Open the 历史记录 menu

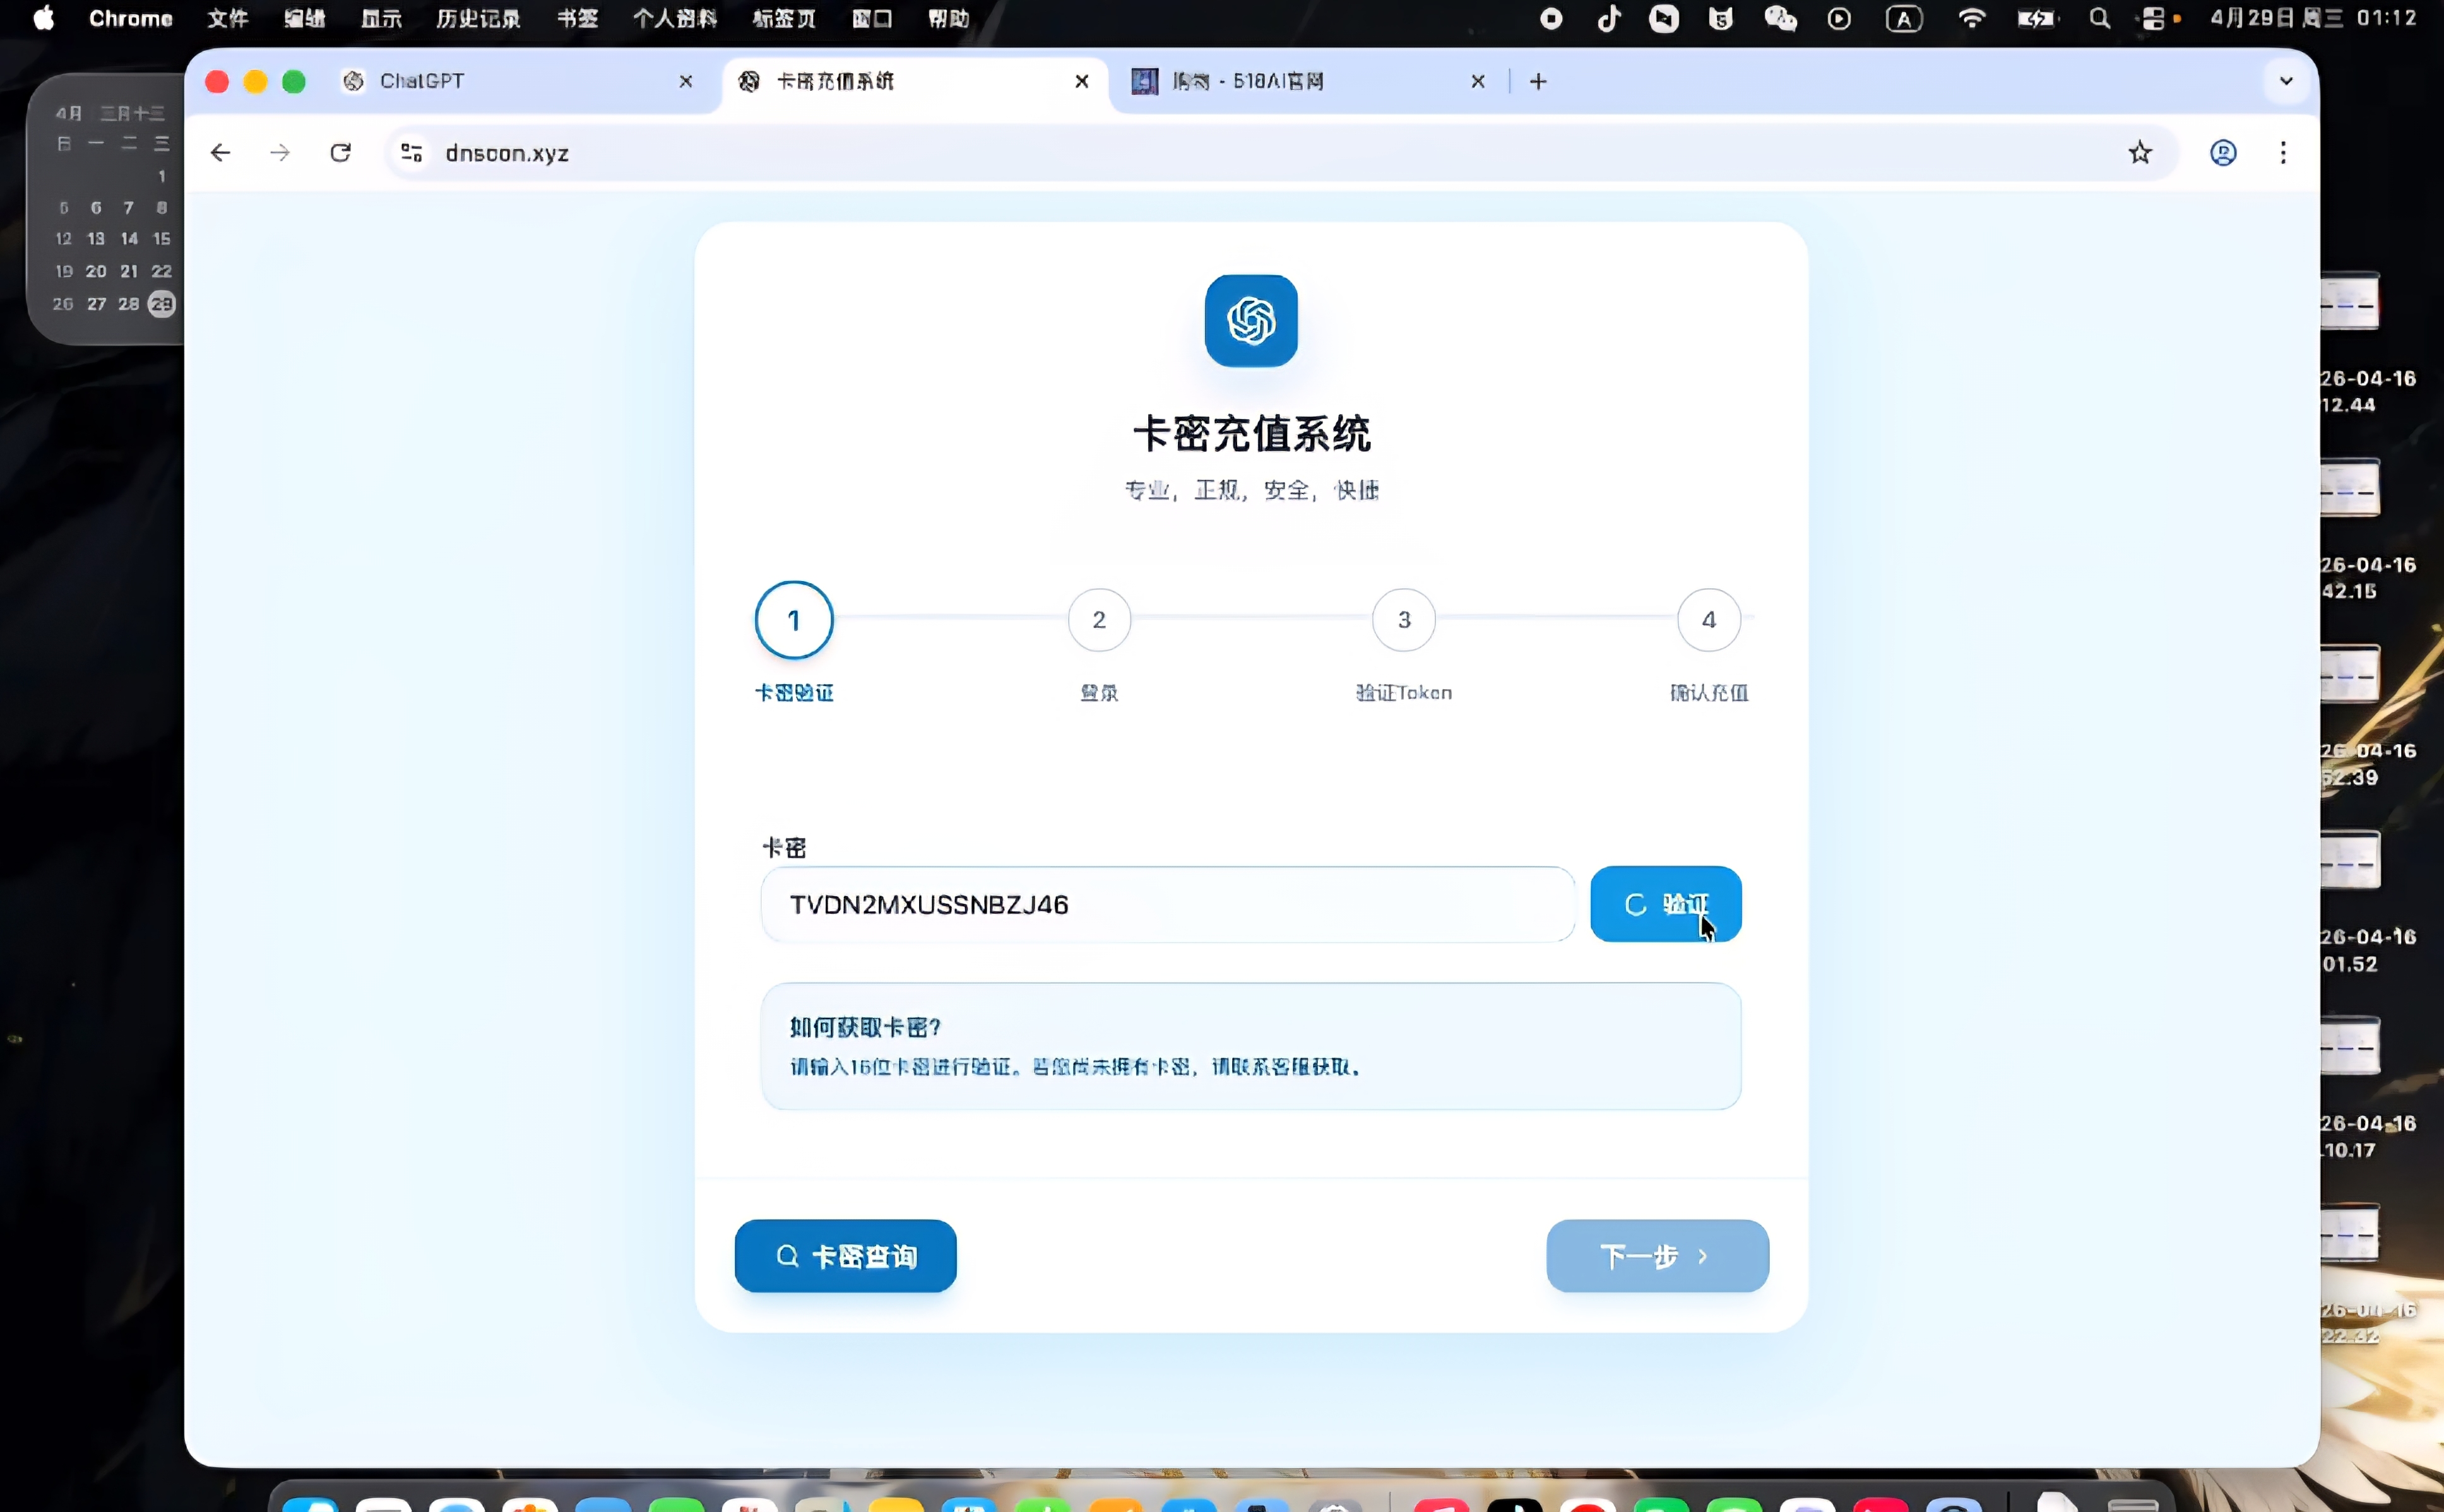click(478, 18)
